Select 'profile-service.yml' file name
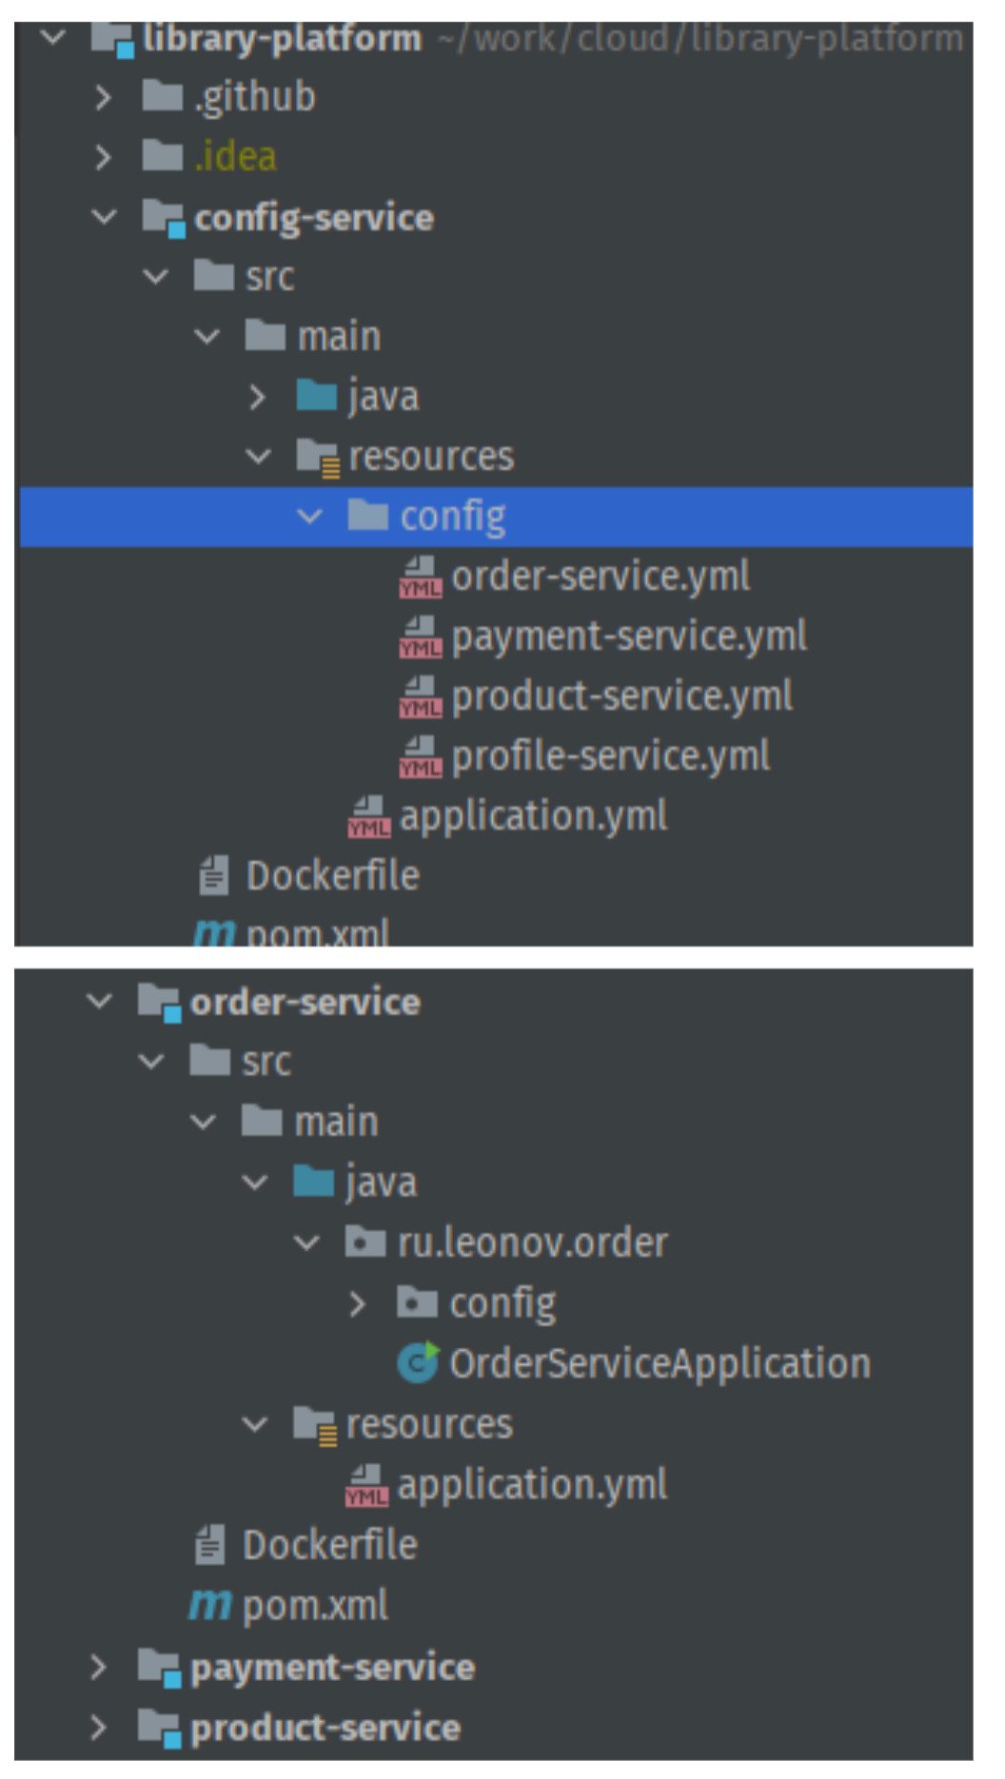 [611, 756]
